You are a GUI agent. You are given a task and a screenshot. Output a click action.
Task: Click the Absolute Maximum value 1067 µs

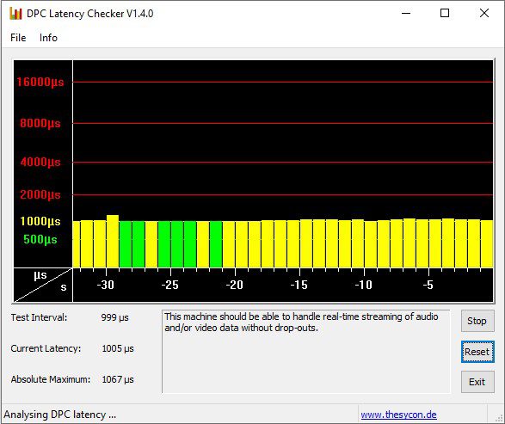click(x=118, y=379)
